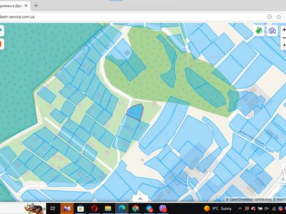
Task: Launch Opera browser from taskbar
Action: point(94,209)
